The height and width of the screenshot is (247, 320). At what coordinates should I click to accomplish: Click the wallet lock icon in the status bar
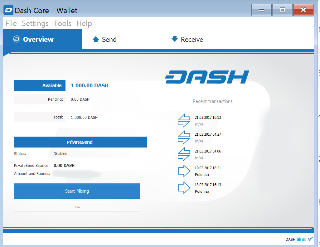point(299,239)
